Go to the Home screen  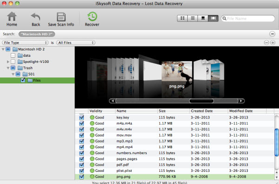pyautogui.click(x=12, y=19)
